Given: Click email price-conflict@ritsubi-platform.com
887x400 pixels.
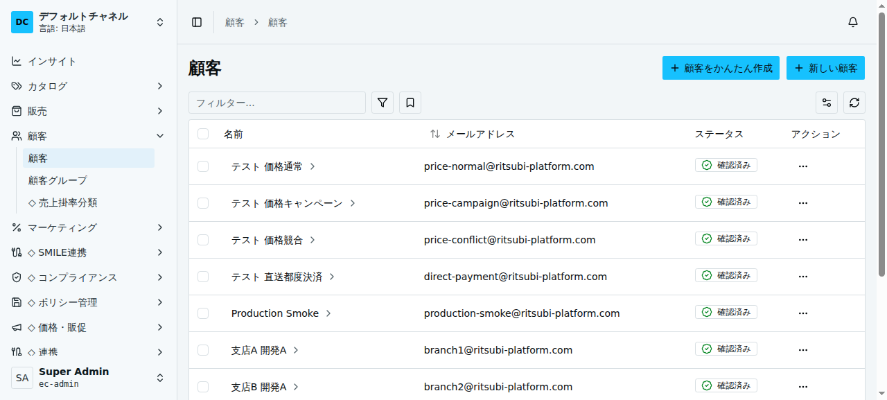Looking at the screenshot, I should coord(510,240).
